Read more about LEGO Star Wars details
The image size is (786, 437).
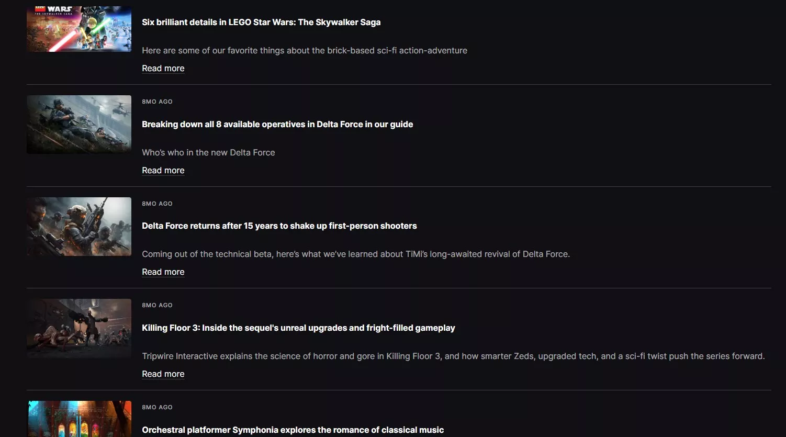tap(163, 68)
